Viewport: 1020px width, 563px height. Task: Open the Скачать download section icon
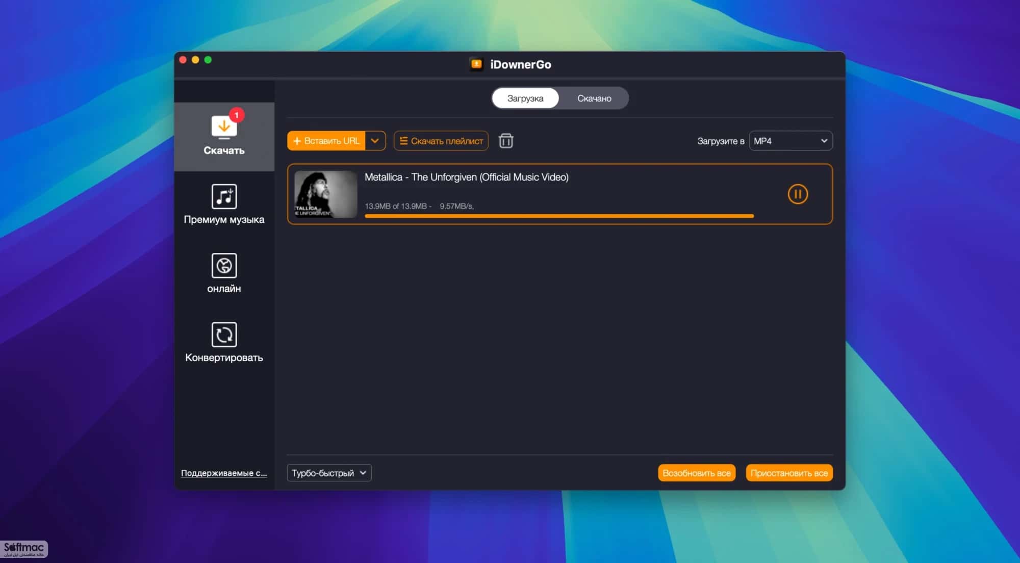224,127
